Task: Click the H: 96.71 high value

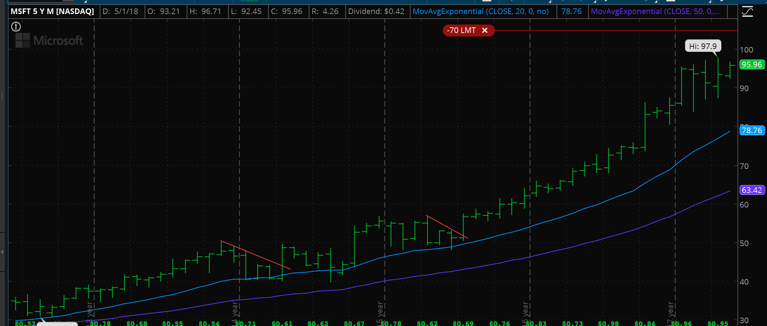Action: pyautogui.click(x=205, y=12)
